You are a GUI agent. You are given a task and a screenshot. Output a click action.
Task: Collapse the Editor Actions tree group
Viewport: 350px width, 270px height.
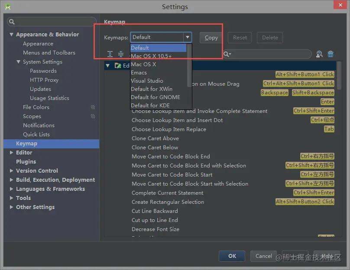108,65
